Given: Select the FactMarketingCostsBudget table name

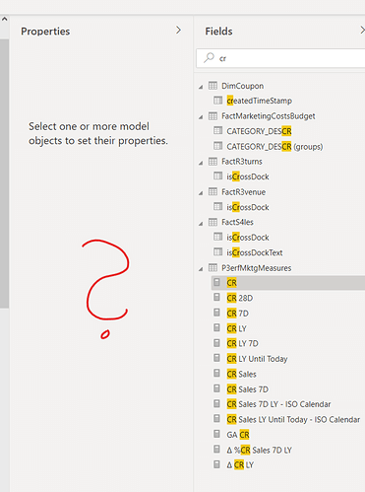Looking at the screenshot, I should (x=269, y=116).
